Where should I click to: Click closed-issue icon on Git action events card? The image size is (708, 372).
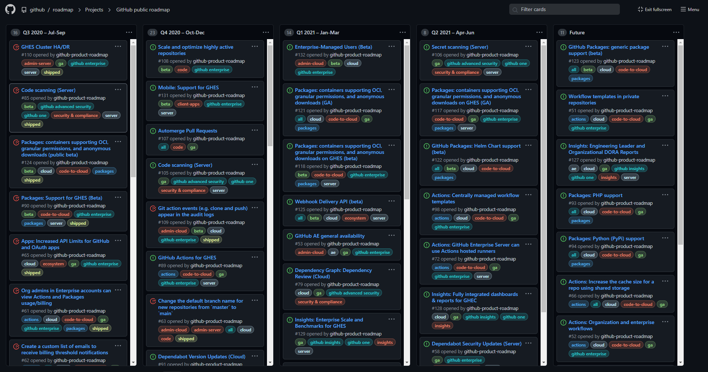(x=153, y=209)
